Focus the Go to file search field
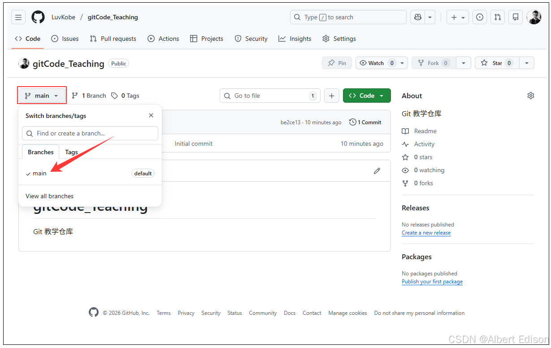This screenshot has height=348, width=551. coord(270,96)
